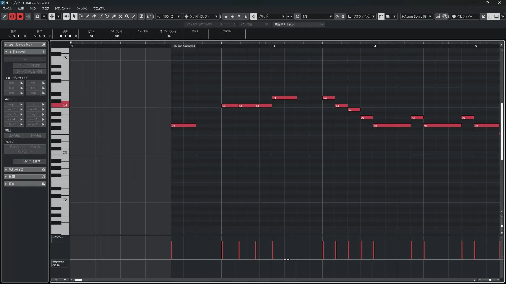The width and height of the screenshot is (506, 284).
Task: Click the コードイベントを作成 button
Action: 29,161
